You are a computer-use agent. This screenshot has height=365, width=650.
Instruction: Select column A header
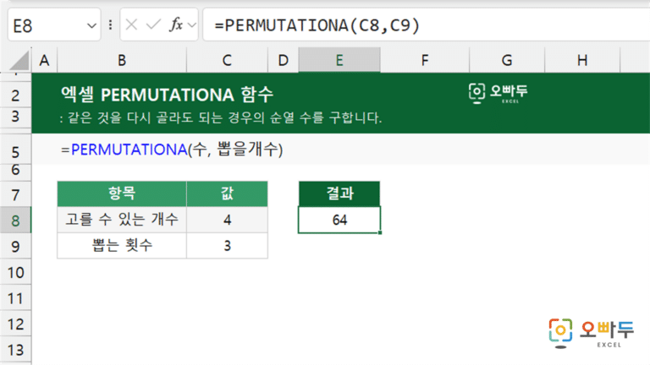tap(44, 61)
